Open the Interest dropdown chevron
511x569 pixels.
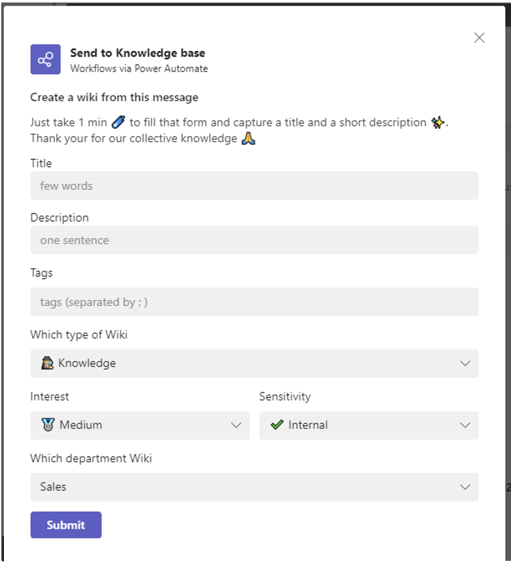click(236, 425)
